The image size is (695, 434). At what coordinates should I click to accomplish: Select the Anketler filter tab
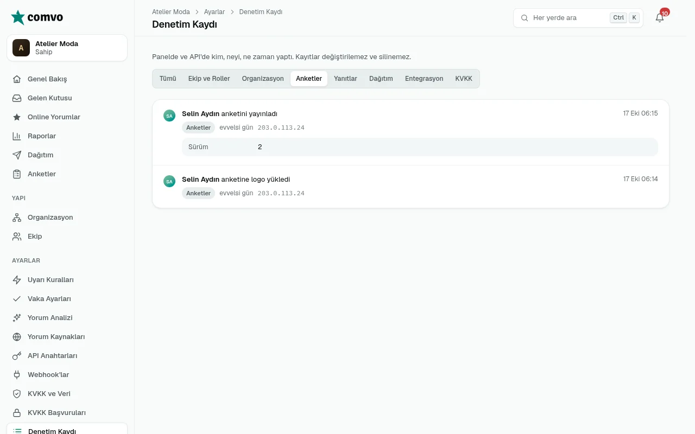coord(309,79)
